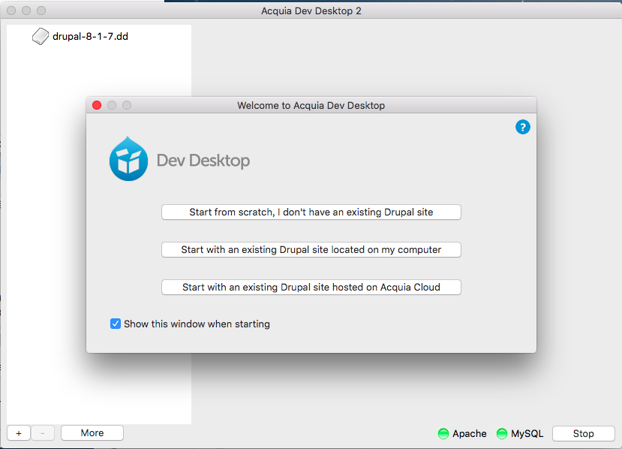Select drupal-8-1-7.dd in the site list
622x449 pixels.
pos(91,37)
